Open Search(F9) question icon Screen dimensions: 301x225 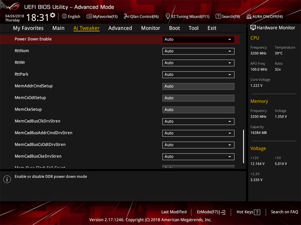click(218, 16)
